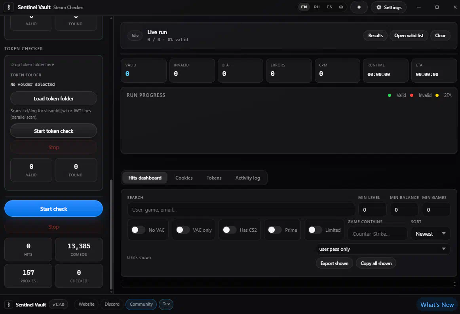Expand the Newest sort dropdown
This screenshot has width=460, height=314.
coord(430,234)
